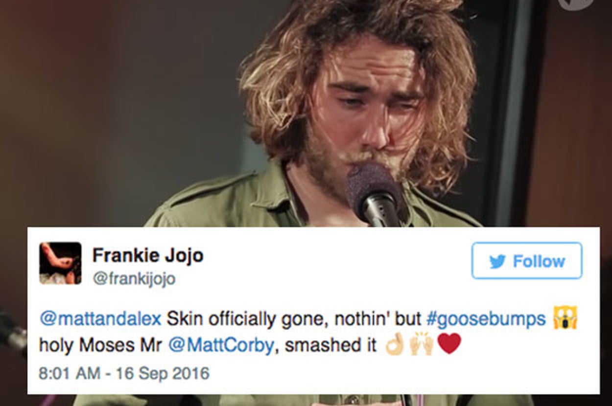Image resolution: width=612 pixels, height=406 pixels.
Task: Click the Twitter bird icon beside Follow
Action: pos(497,261)
